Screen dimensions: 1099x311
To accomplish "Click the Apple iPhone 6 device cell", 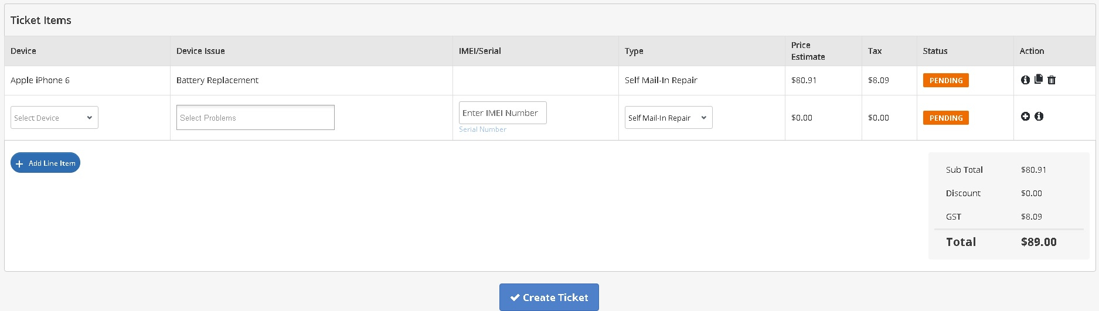I will pyautogui.click(x=40, y=80).
